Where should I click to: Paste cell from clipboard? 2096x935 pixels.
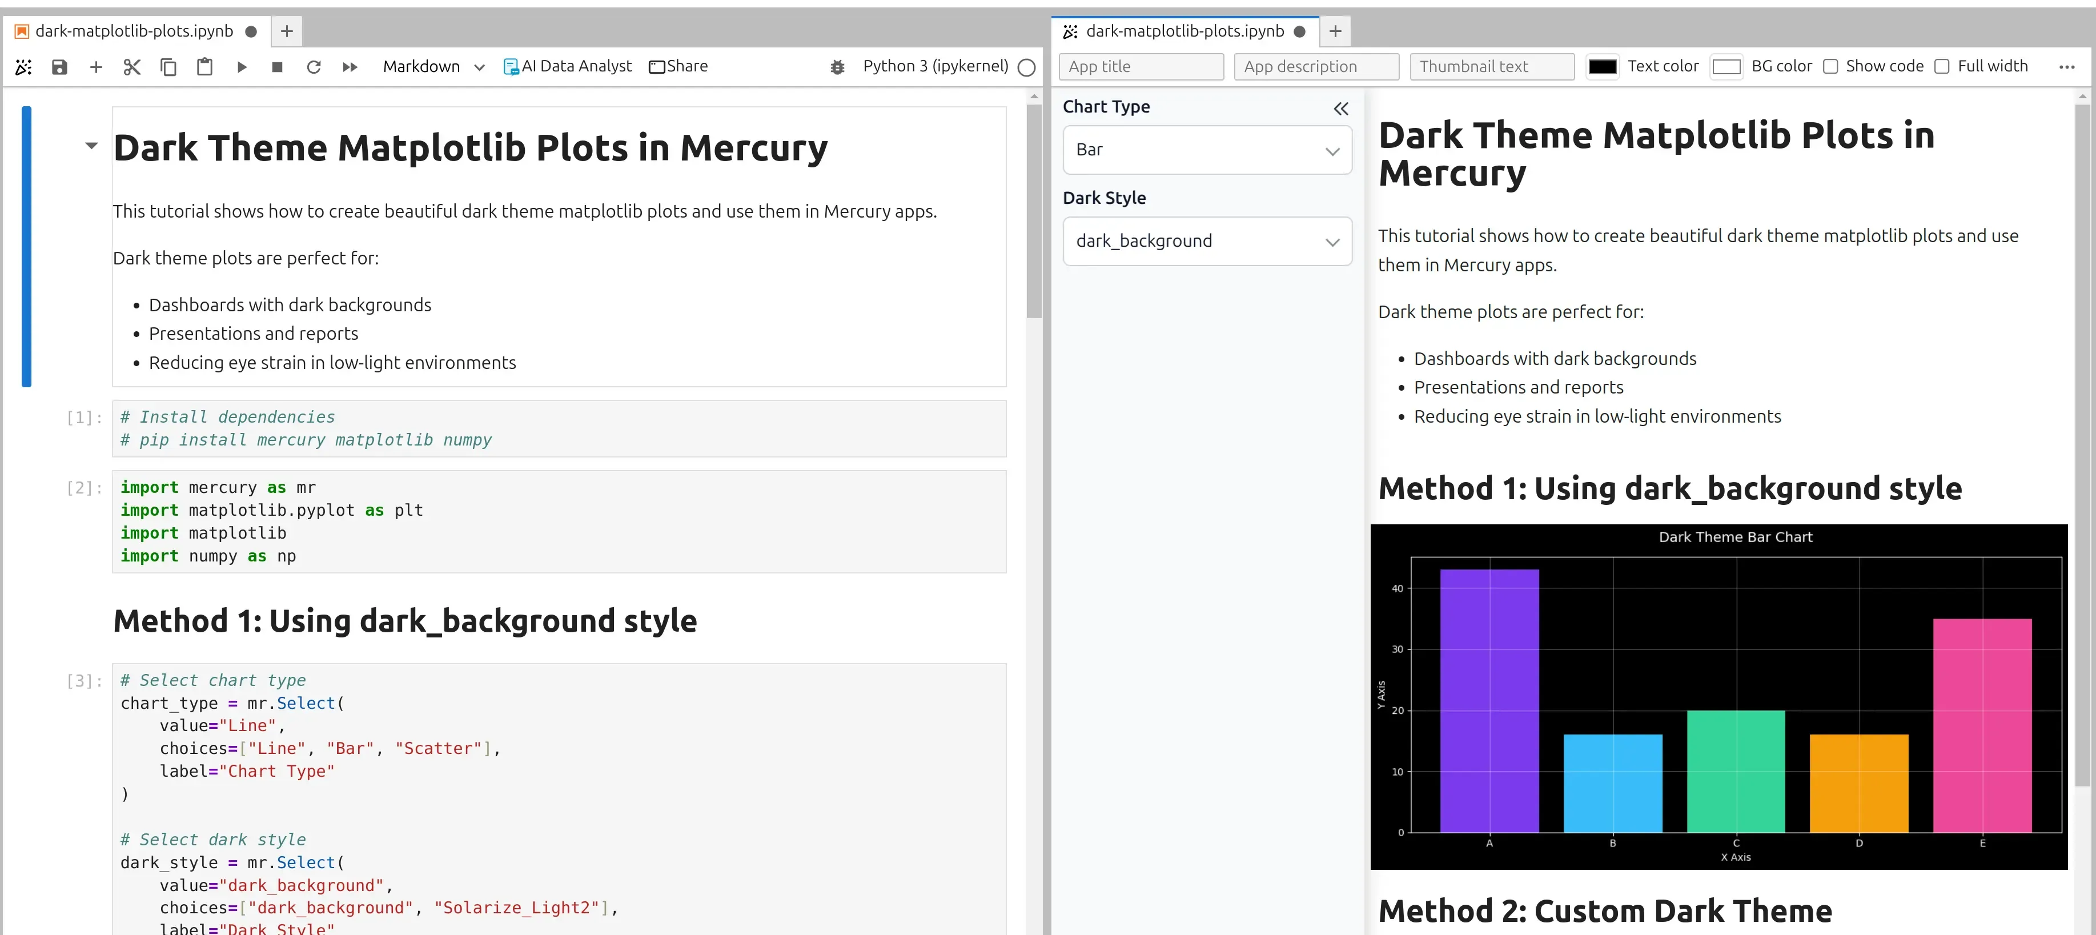click(x=204, y=67)
